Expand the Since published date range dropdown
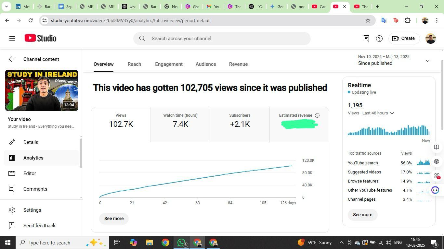Image resolution: width=444 pixels, height=249 pixels. click(427, 61)
